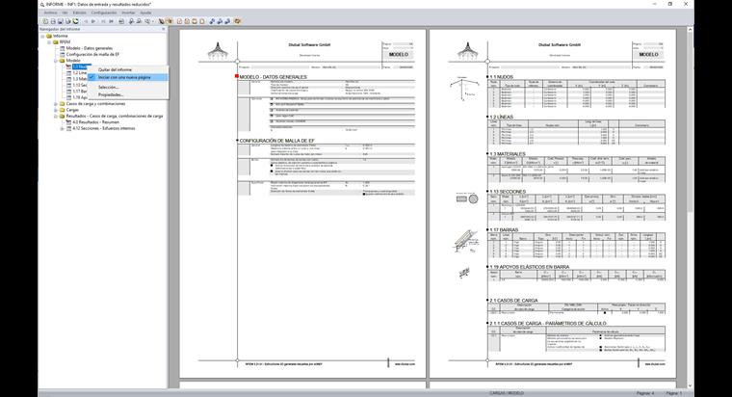732x397 pixels.
Task: Click table icon beside Configuración de malla
Action: click(x=62, y=54)
